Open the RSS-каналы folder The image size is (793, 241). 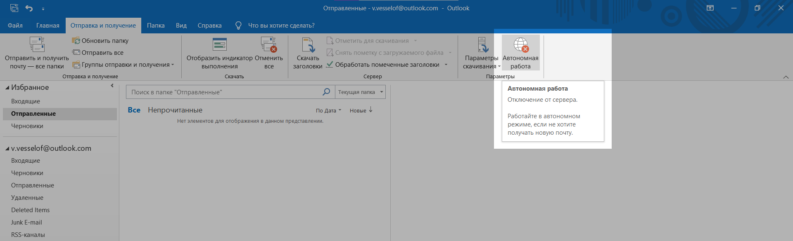click(28, 235)
